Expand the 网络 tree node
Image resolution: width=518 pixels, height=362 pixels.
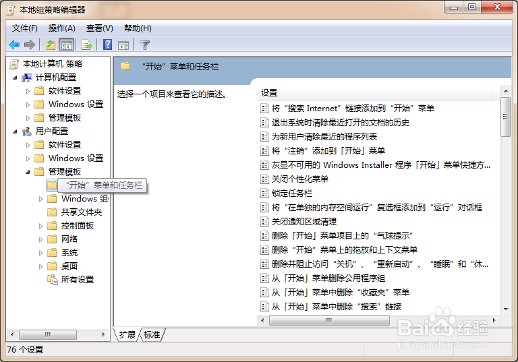click(x=40, y=240)
